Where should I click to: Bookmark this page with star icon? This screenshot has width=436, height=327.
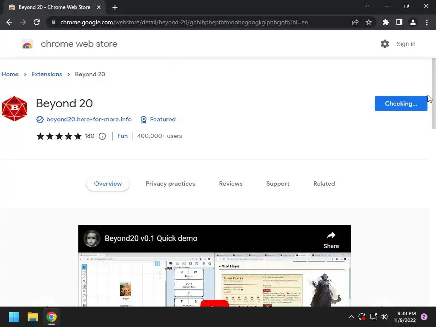(369, 22)
